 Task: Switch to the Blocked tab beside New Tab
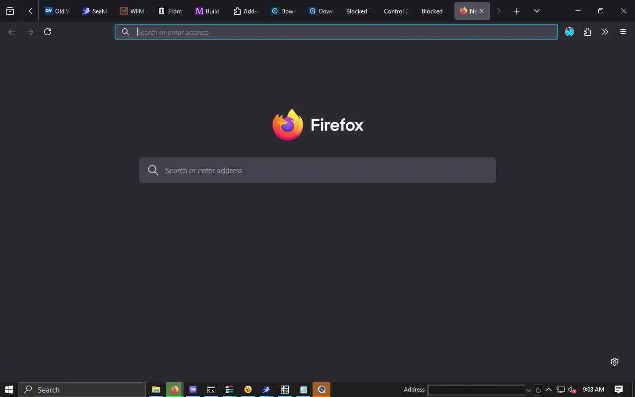click(x=434, y=11)
